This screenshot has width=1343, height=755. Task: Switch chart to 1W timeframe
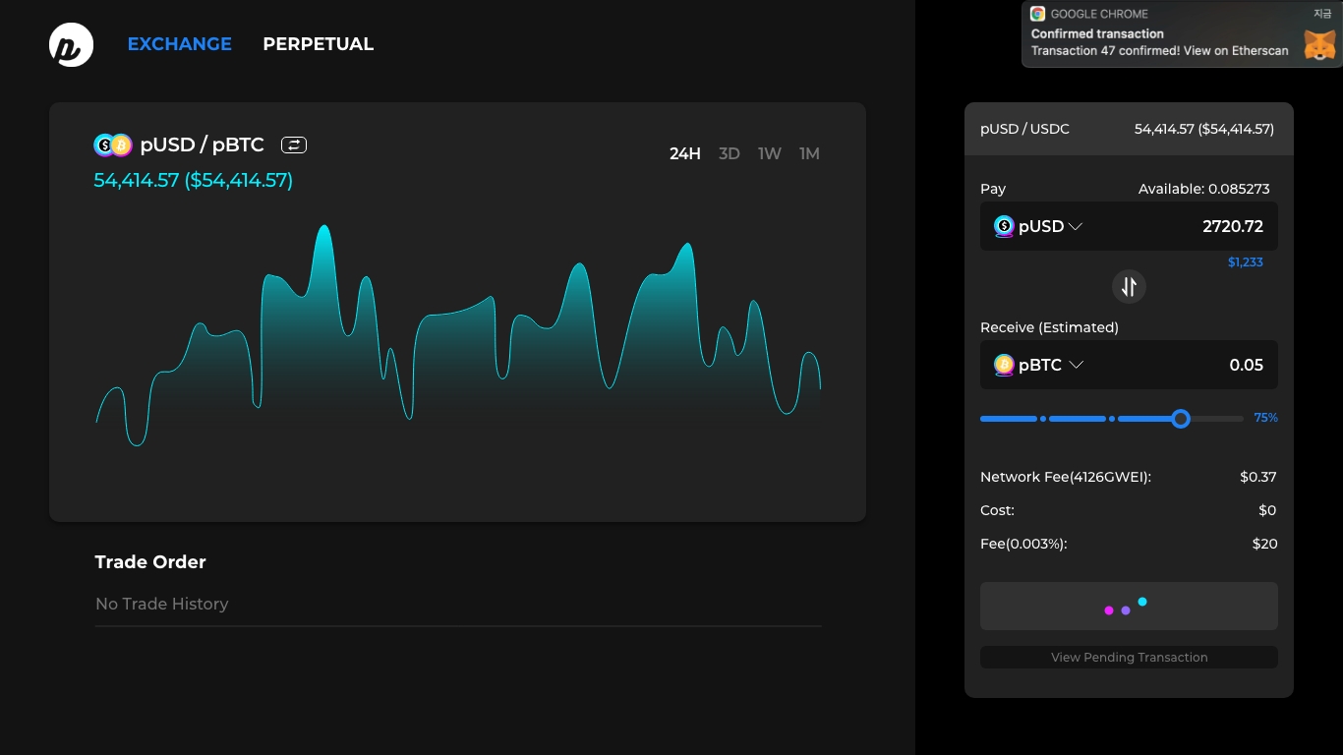[x=769, y=153]
